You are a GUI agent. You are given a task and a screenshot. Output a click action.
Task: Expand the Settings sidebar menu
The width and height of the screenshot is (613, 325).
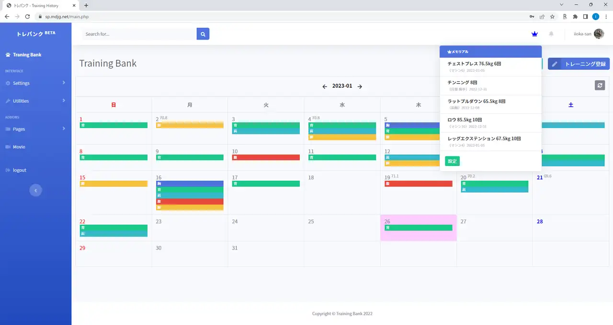pos(35,83)
